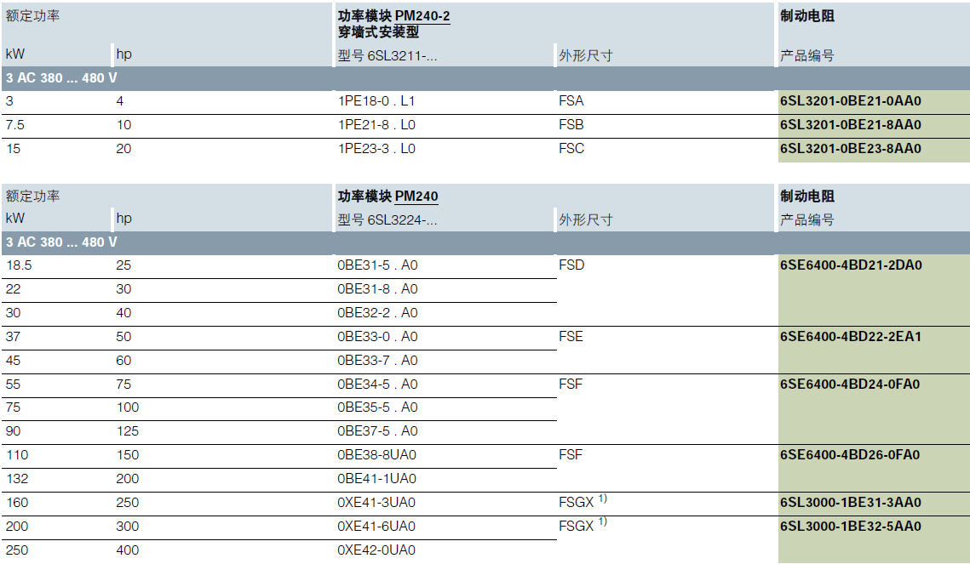The height and width of the screenshot is (564, 970).
Task: Select braking resistor 6SE6400-4BD22-2EA1
Action: 850,337
